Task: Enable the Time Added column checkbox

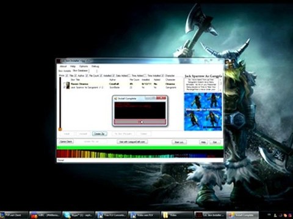Action: (x=129, y=75)
